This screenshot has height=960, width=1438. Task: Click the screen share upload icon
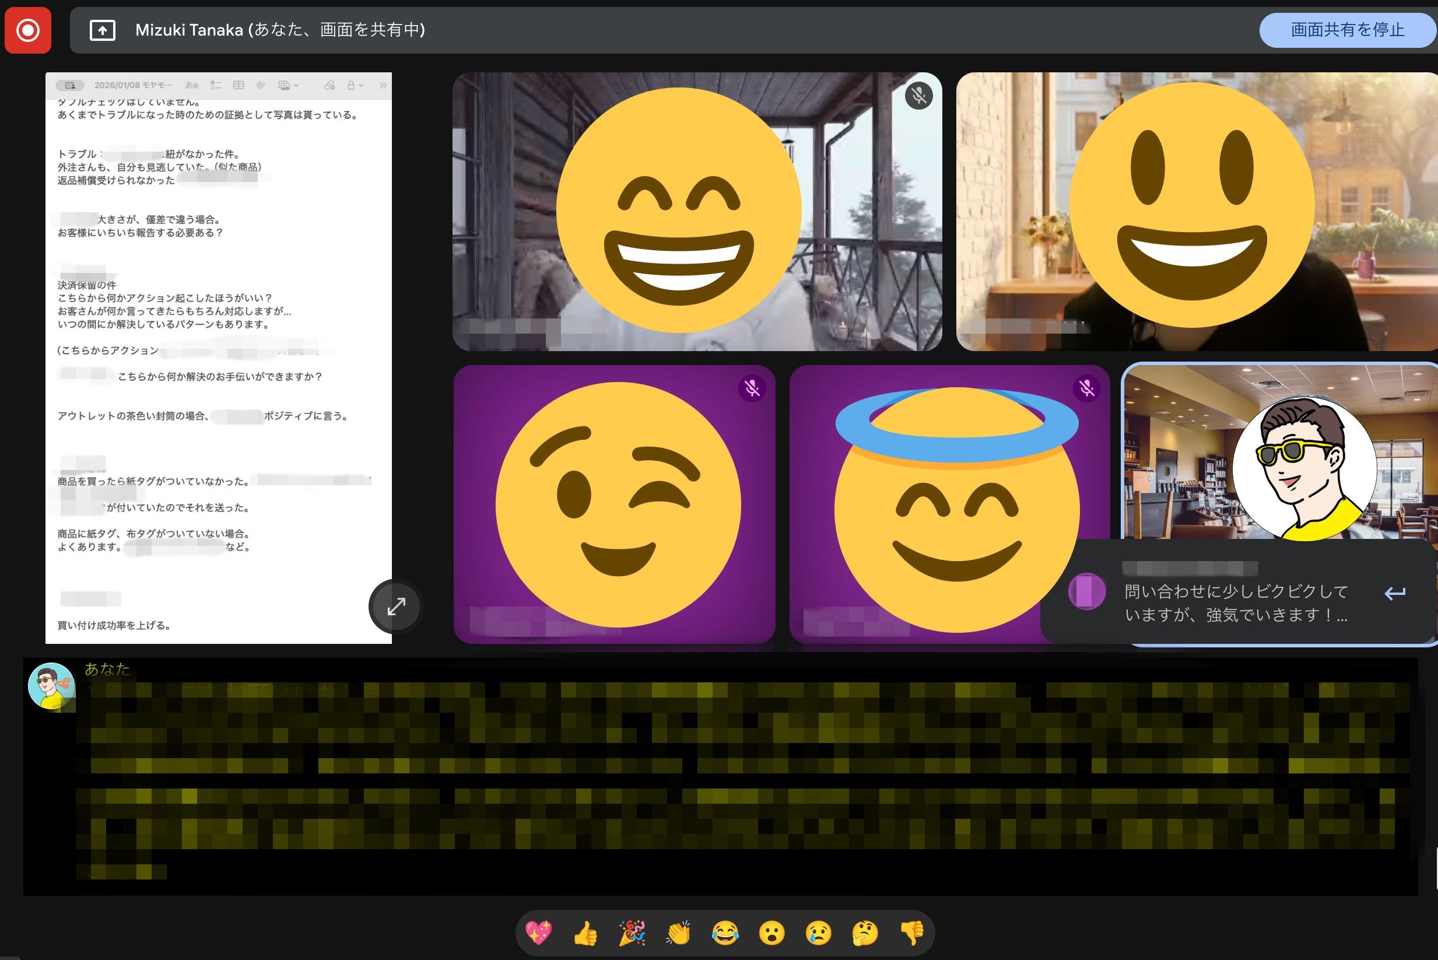[102, 30]
